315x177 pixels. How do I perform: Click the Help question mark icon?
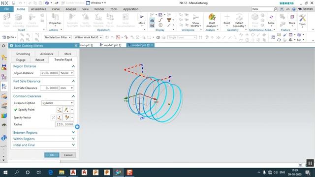click(294, 9)
